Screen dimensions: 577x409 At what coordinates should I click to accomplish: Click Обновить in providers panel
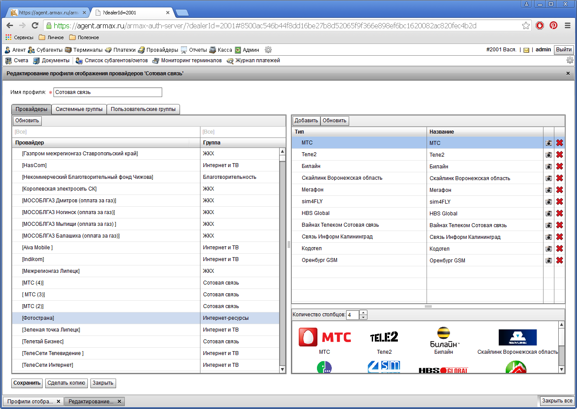(x=27, y=121)
